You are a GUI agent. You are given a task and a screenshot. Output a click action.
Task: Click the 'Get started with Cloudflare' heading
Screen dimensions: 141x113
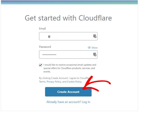[x=68, y=18]
